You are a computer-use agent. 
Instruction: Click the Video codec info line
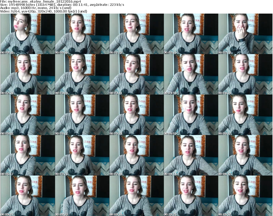[x=43, y=11]
